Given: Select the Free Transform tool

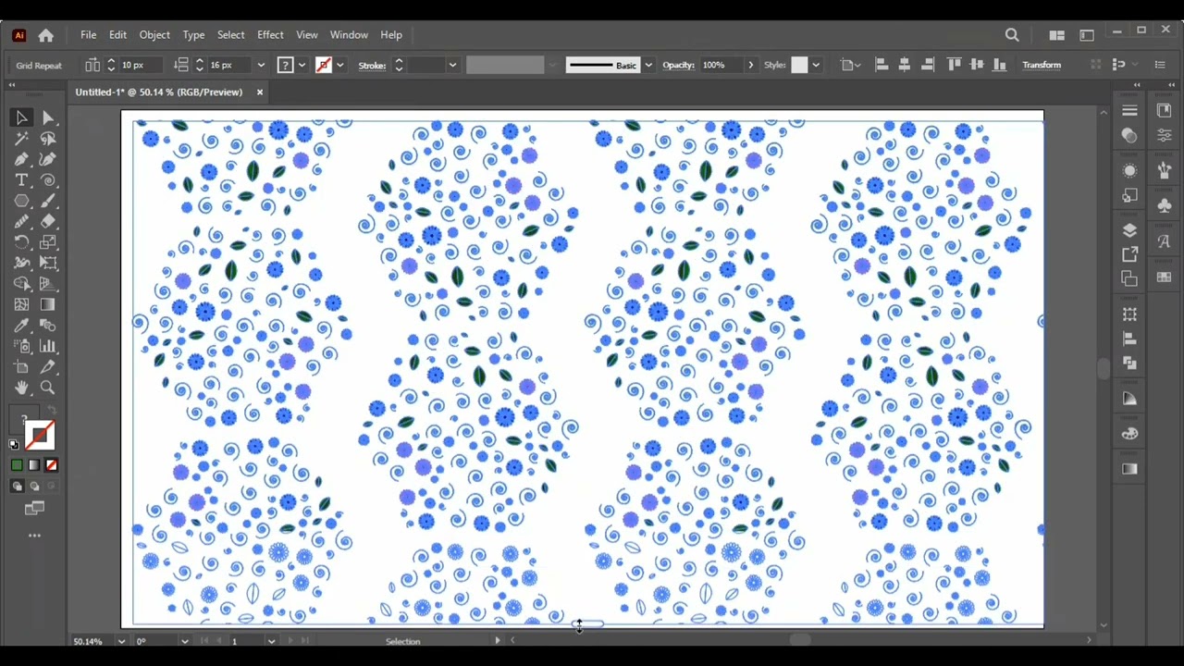Looking at the screenshot, I should [48, 263].
